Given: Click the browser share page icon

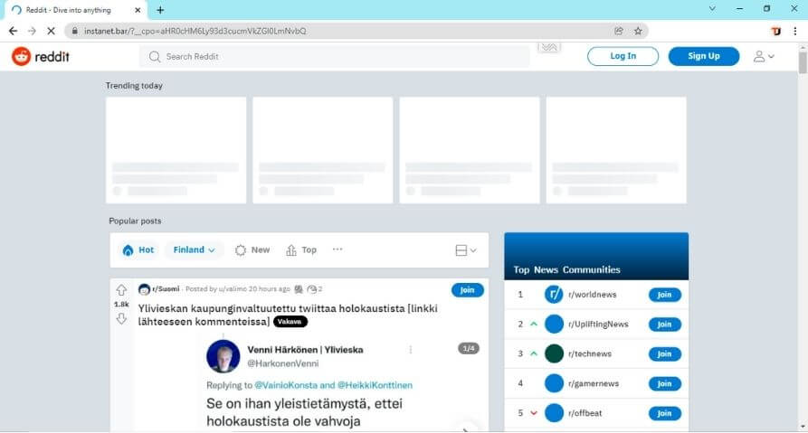Looking at the screenshot, I should 619,31.
